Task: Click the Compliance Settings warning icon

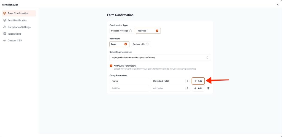Action: pyautogui.click(x=5, y=27)
